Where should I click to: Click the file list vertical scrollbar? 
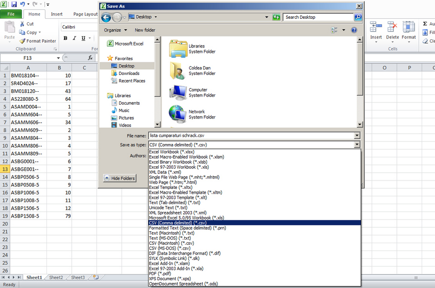pos(360,82)
